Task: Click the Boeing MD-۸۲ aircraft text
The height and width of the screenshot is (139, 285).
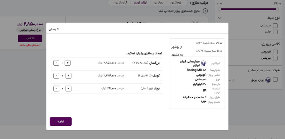Action: (197, 70)
